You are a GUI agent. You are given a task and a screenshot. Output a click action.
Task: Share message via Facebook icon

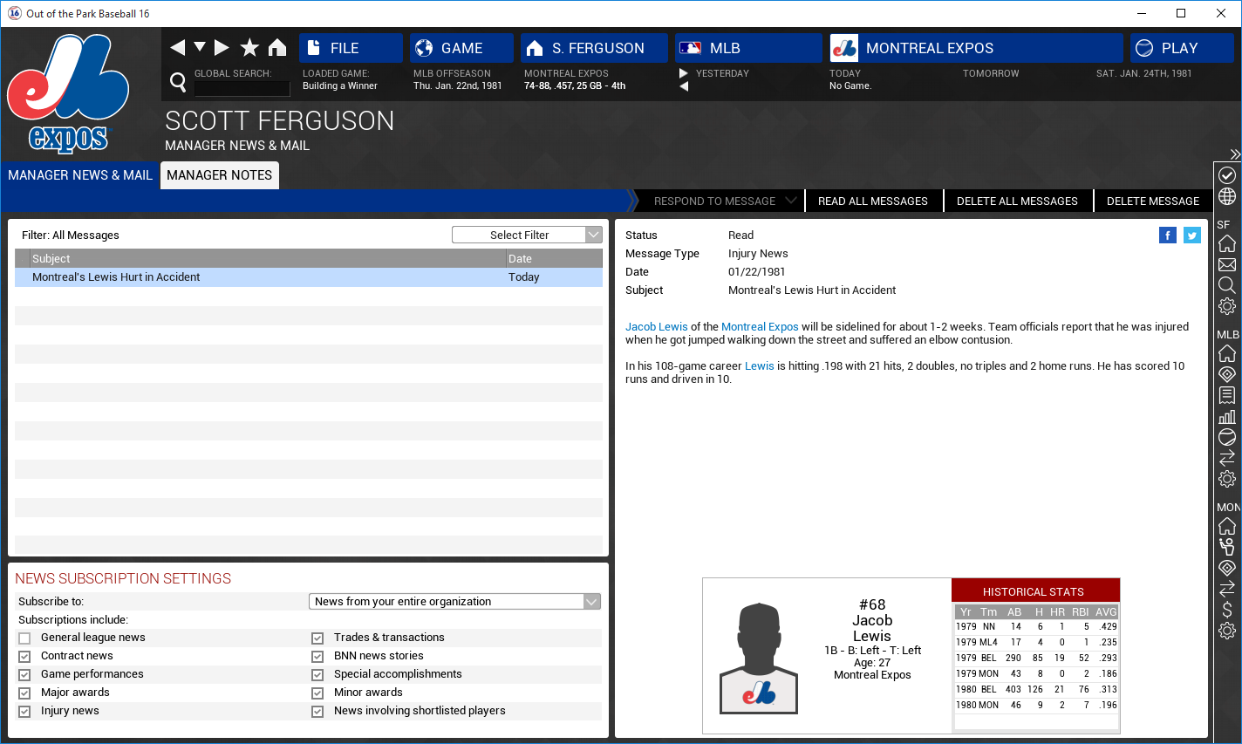coord(1167,235)
